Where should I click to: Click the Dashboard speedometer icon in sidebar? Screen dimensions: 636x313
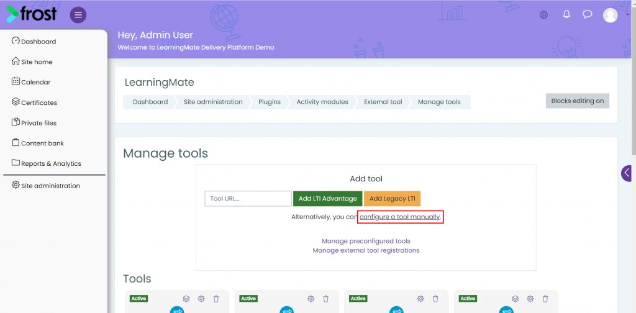(x=16, y=40)
